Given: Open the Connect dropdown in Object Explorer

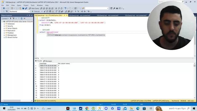Looking at the screenshot, I should click(5, 18).
